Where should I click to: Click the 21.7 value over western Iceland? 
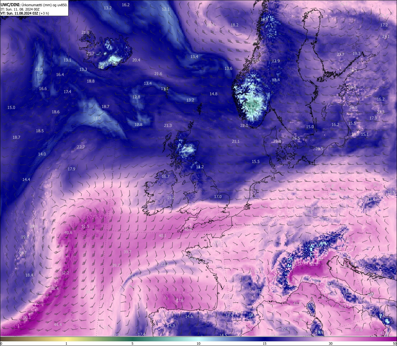click(x=91, y=54)
